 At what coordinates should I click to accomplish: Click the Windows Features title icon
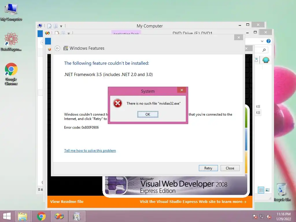66,48
